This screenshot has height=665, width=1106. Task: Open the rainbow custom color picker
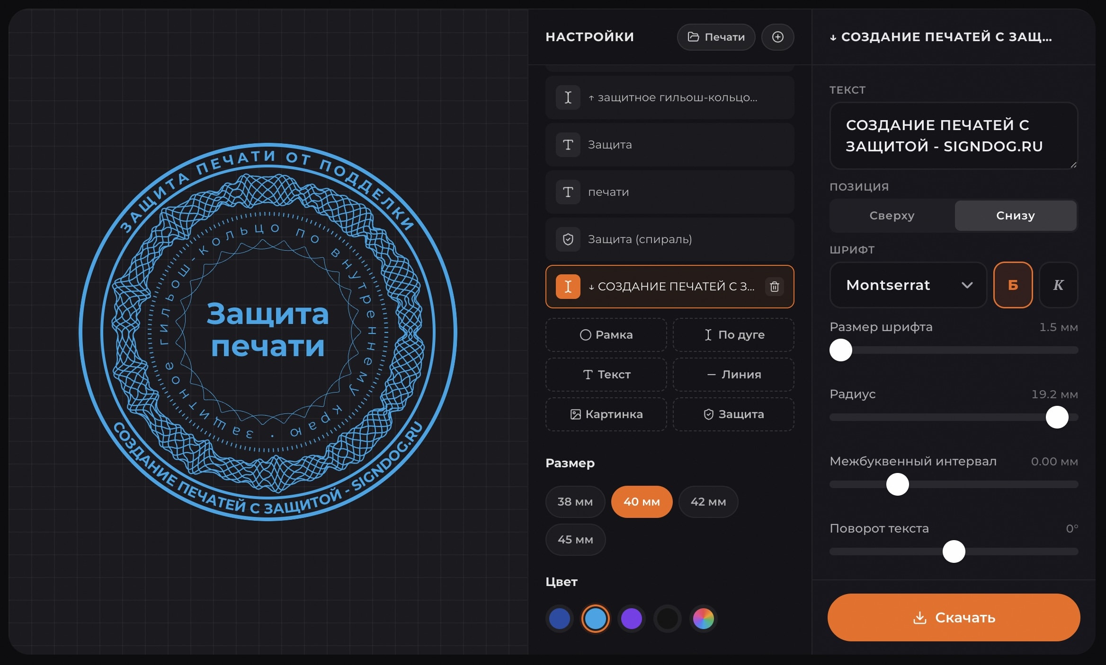coord(704,619)
